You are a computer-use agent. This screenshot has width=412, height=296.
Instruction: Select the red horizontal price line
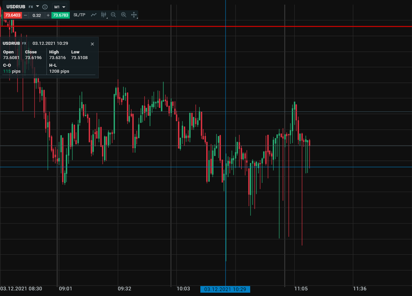(x=206, y=26)
